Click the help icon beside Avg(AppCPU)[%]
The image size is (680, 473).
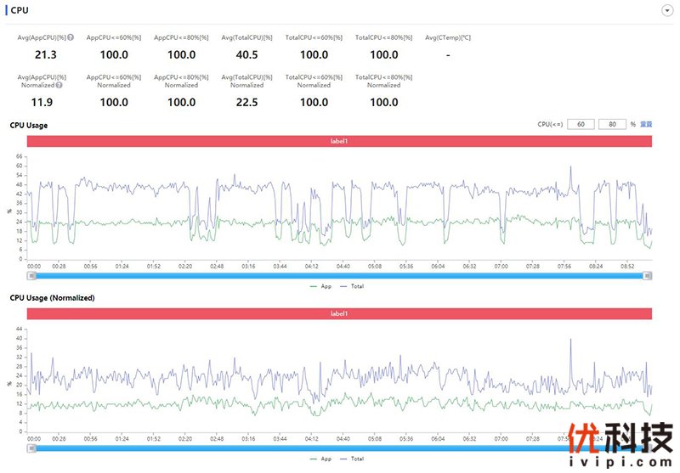point(71,37)
